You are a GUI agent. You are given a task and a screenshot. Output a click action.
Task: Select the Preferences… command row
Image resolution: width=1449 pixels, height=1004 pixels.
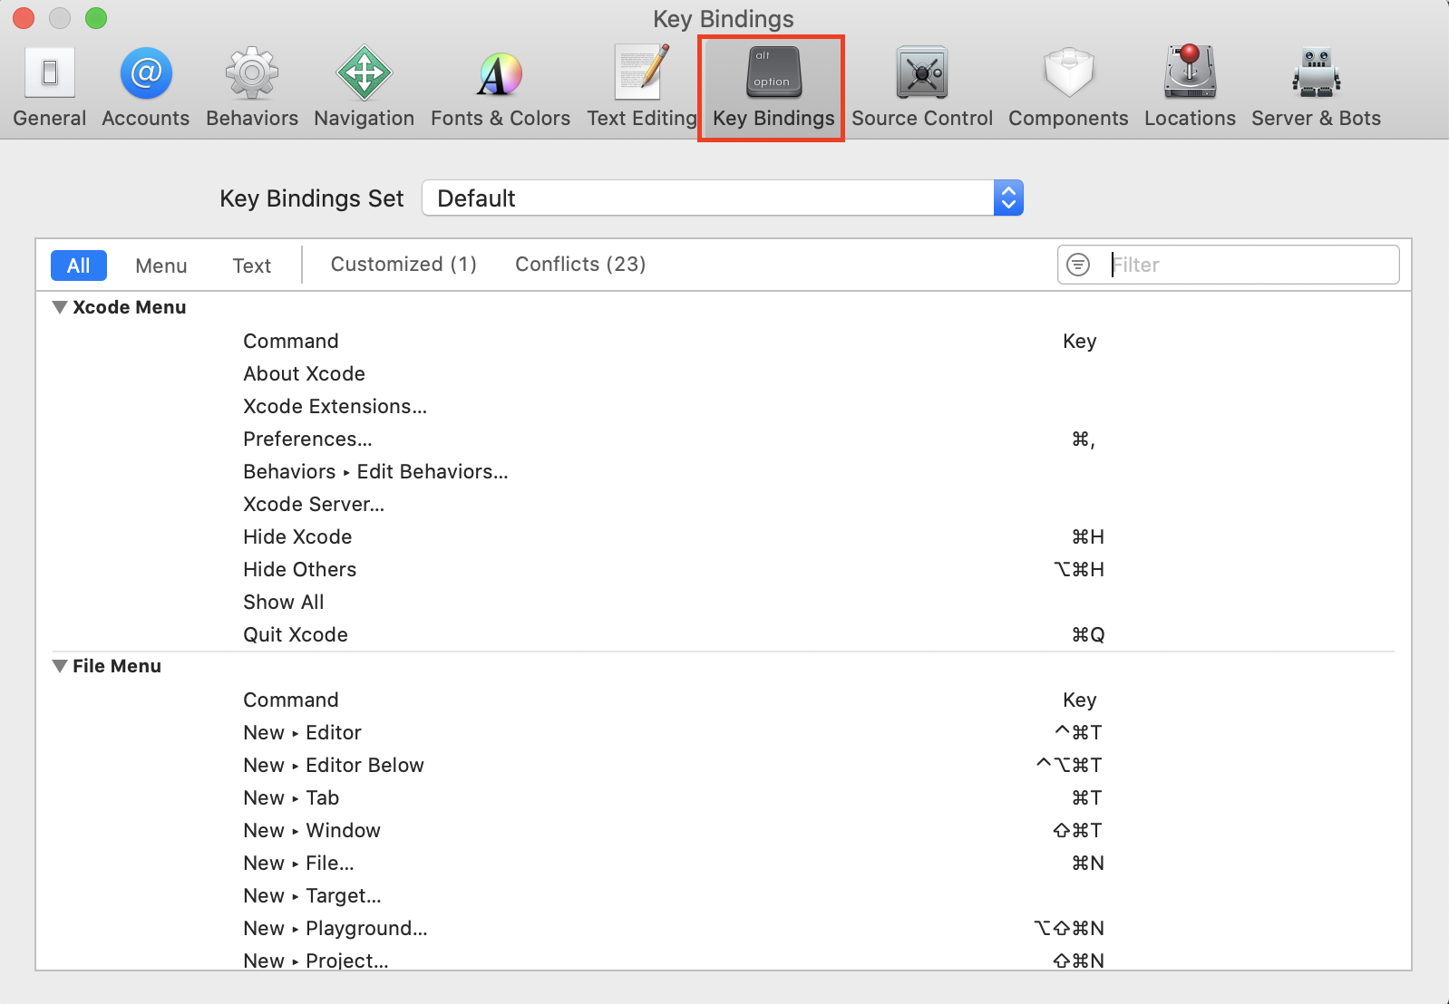coord(724,439)
